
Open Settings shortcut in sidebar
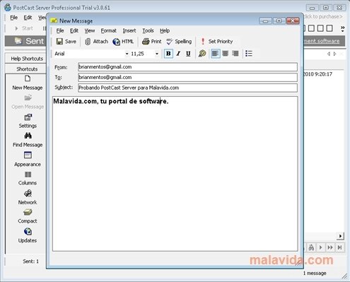[28, 121]
